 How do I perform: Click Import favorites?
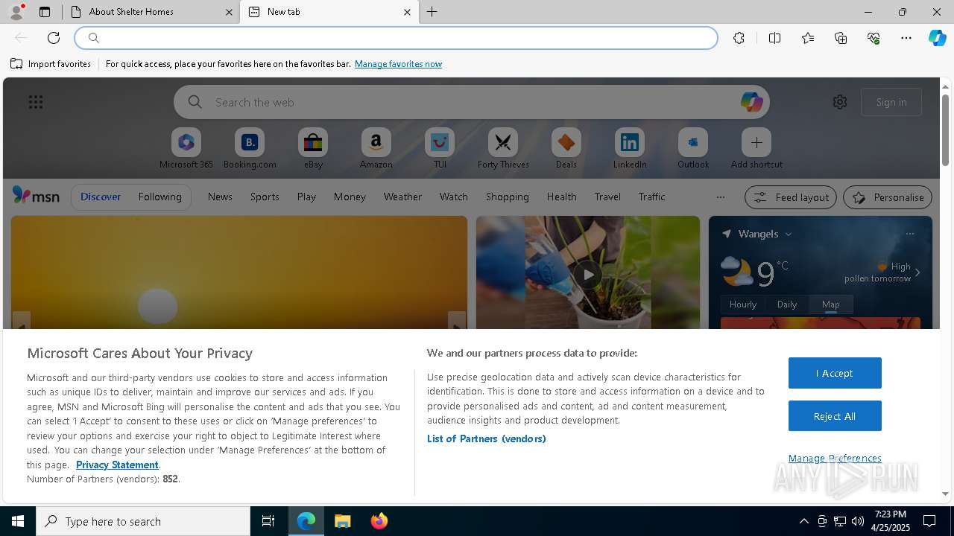click(x=51, y=64)
